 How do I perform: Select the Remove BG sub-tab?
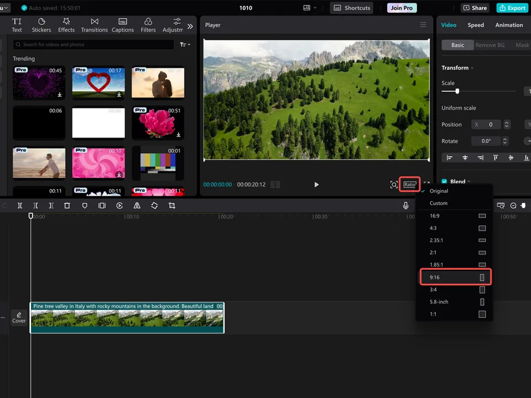(x=490, y=45)
